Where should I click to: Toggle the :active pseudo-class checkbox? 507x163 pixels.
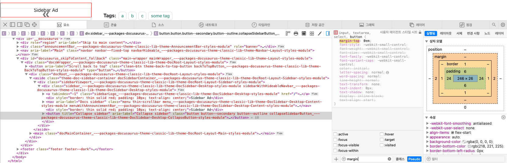tap(335, 134)
